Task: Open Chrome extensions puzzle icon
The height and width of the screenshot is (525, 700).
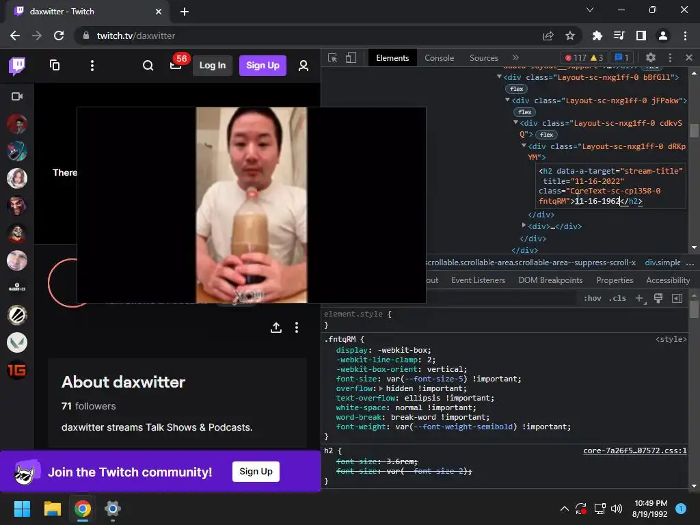Action: click(x=597, y=36)
